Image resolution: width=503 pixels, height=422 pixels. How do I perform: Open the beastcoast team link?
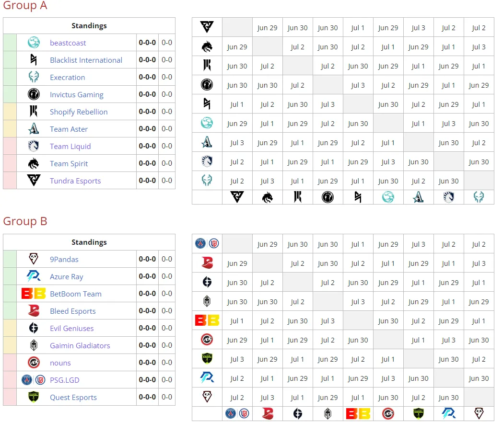pyautogui.click(x=68, y=43)
